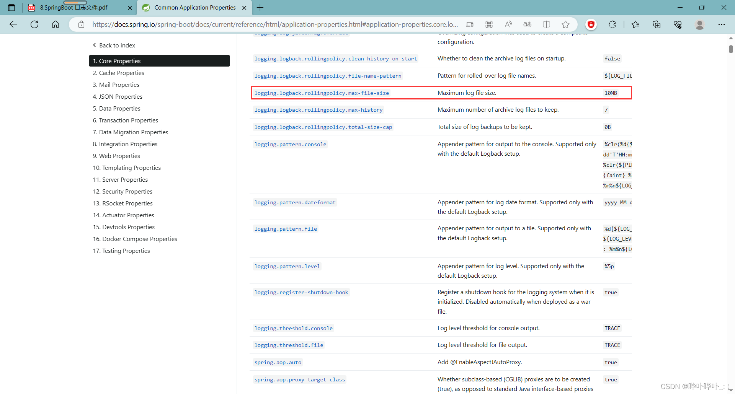Image resolution: width=735 pixels, height=394 pixels.
Task: Open the Extensions puzzle icon
Action: click(x=612, y=24)
